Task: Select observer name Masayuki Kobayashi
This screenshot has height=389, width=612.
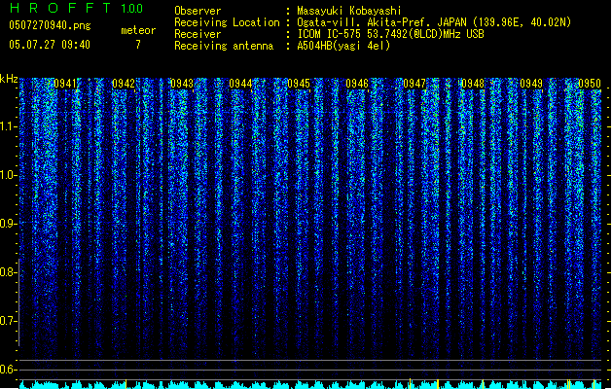Action: point(349,11)
